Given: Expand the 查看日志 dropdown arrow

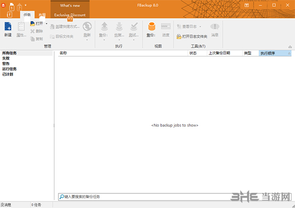Looking at the screenshot, I should tap(200, 26).
